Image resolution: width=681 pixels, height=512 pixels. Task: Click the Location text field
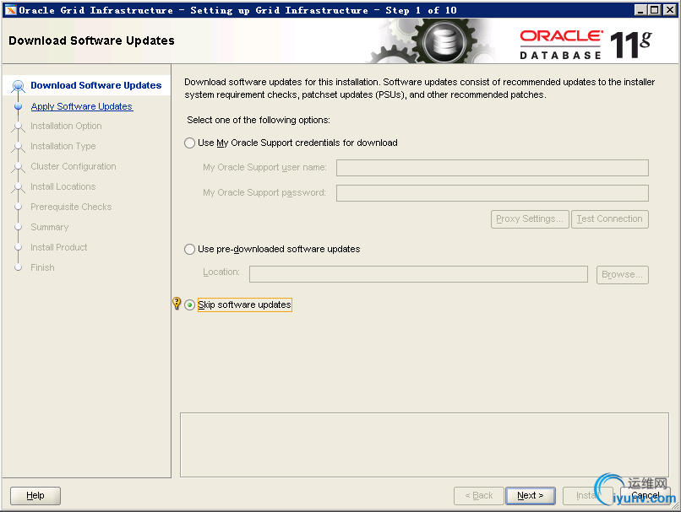(x=418, y=274)
